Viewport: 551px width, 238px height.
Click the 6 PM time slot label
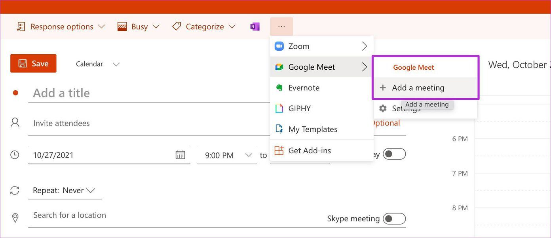point(460,139)
